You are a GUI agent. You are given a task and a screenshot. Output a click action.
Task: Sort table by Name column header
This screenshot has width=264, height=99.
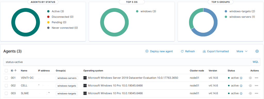[x=24, y=71]
